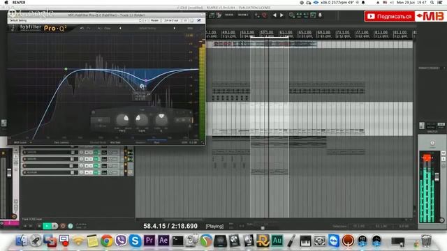
Task: Click the magnifier zoom icon in REAPER toolbar
Action: (x=292, y=15)
